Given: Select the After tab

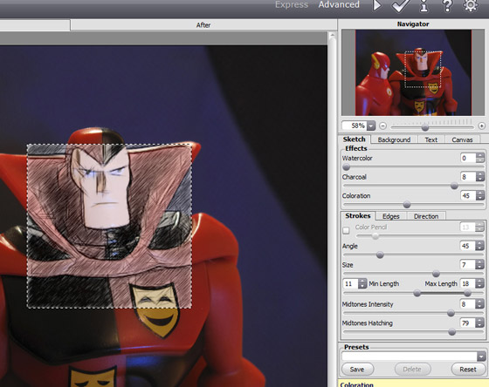Looking at the screenshot, I should pyautogui.click(x=203, y=25).
